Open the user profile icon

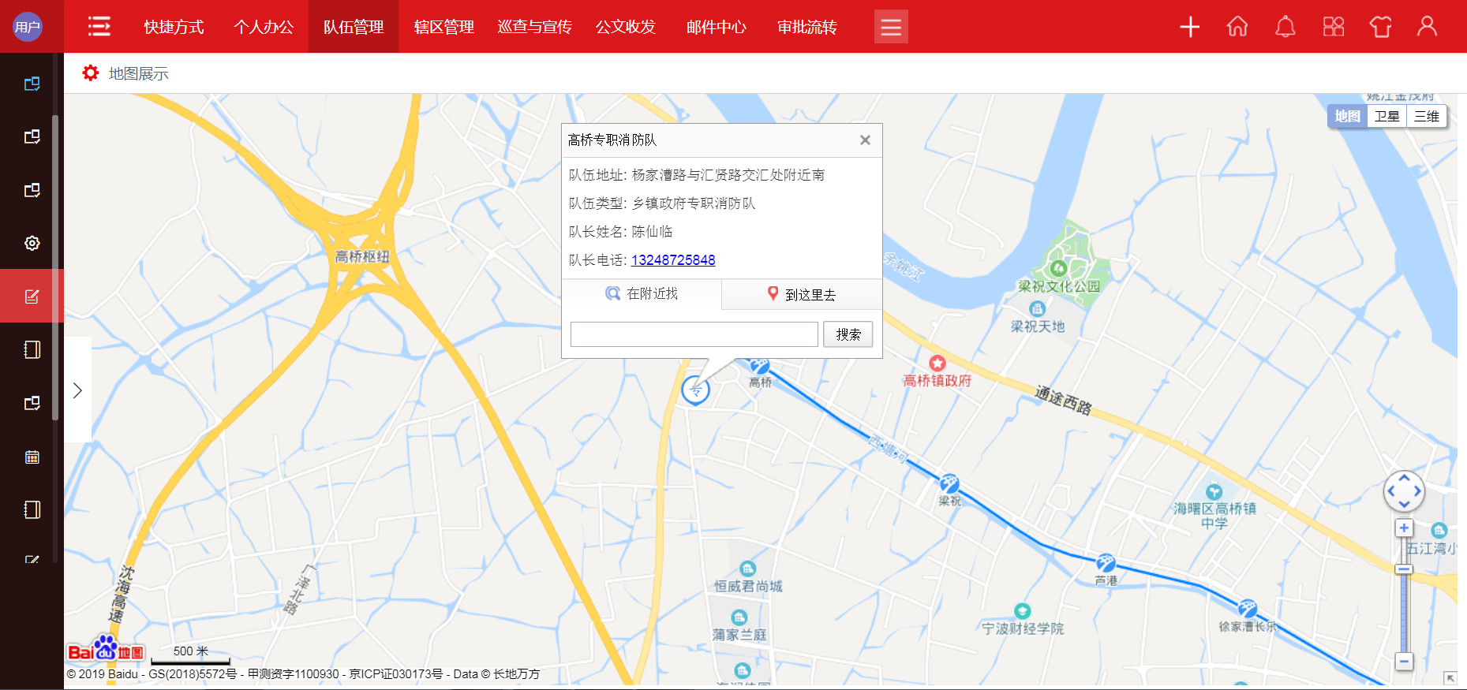coord(1427,27)
